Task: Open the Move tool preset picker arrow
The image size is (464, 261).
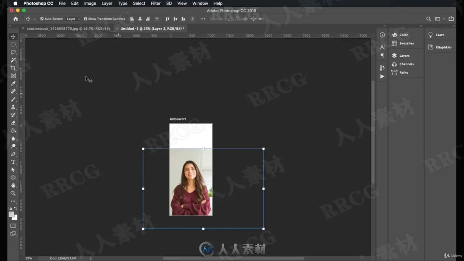Action: [34, 19]
